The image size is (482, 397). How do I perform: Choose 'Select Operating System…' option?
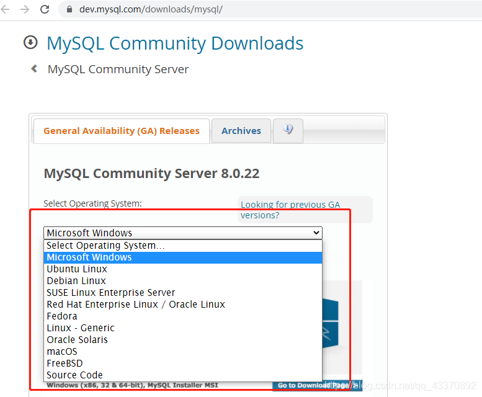click(183, 246)
